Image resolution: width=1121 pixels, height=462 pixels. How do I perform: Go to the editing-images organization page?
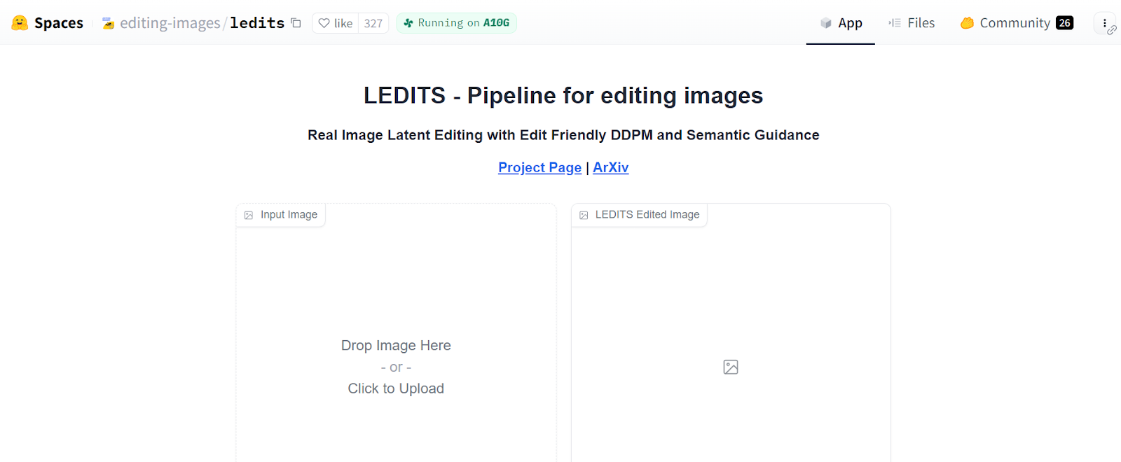coord(170,23)
